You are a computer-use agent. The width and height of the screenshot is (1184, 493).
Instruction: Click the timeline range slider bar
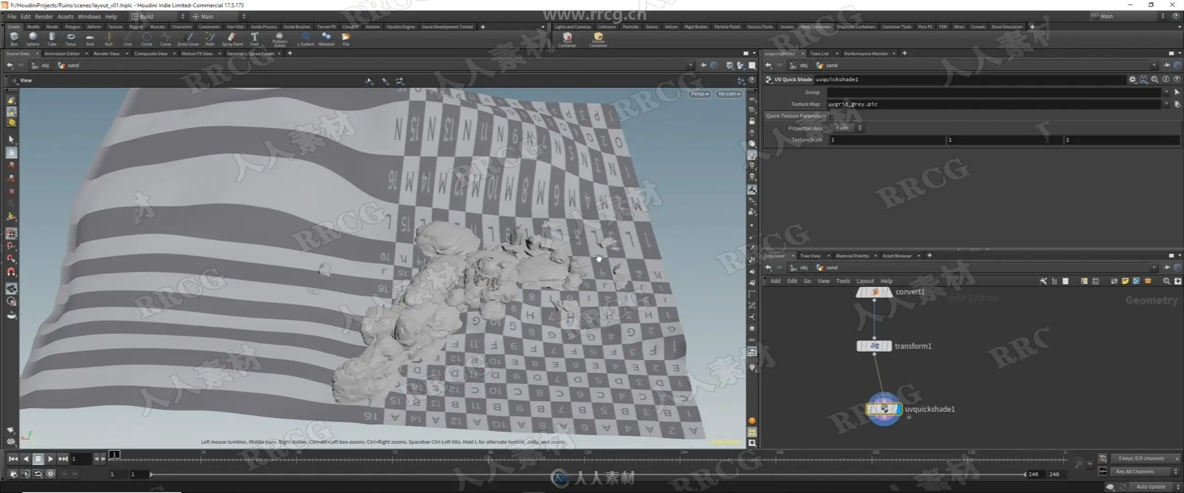click(x=587, y=474)
